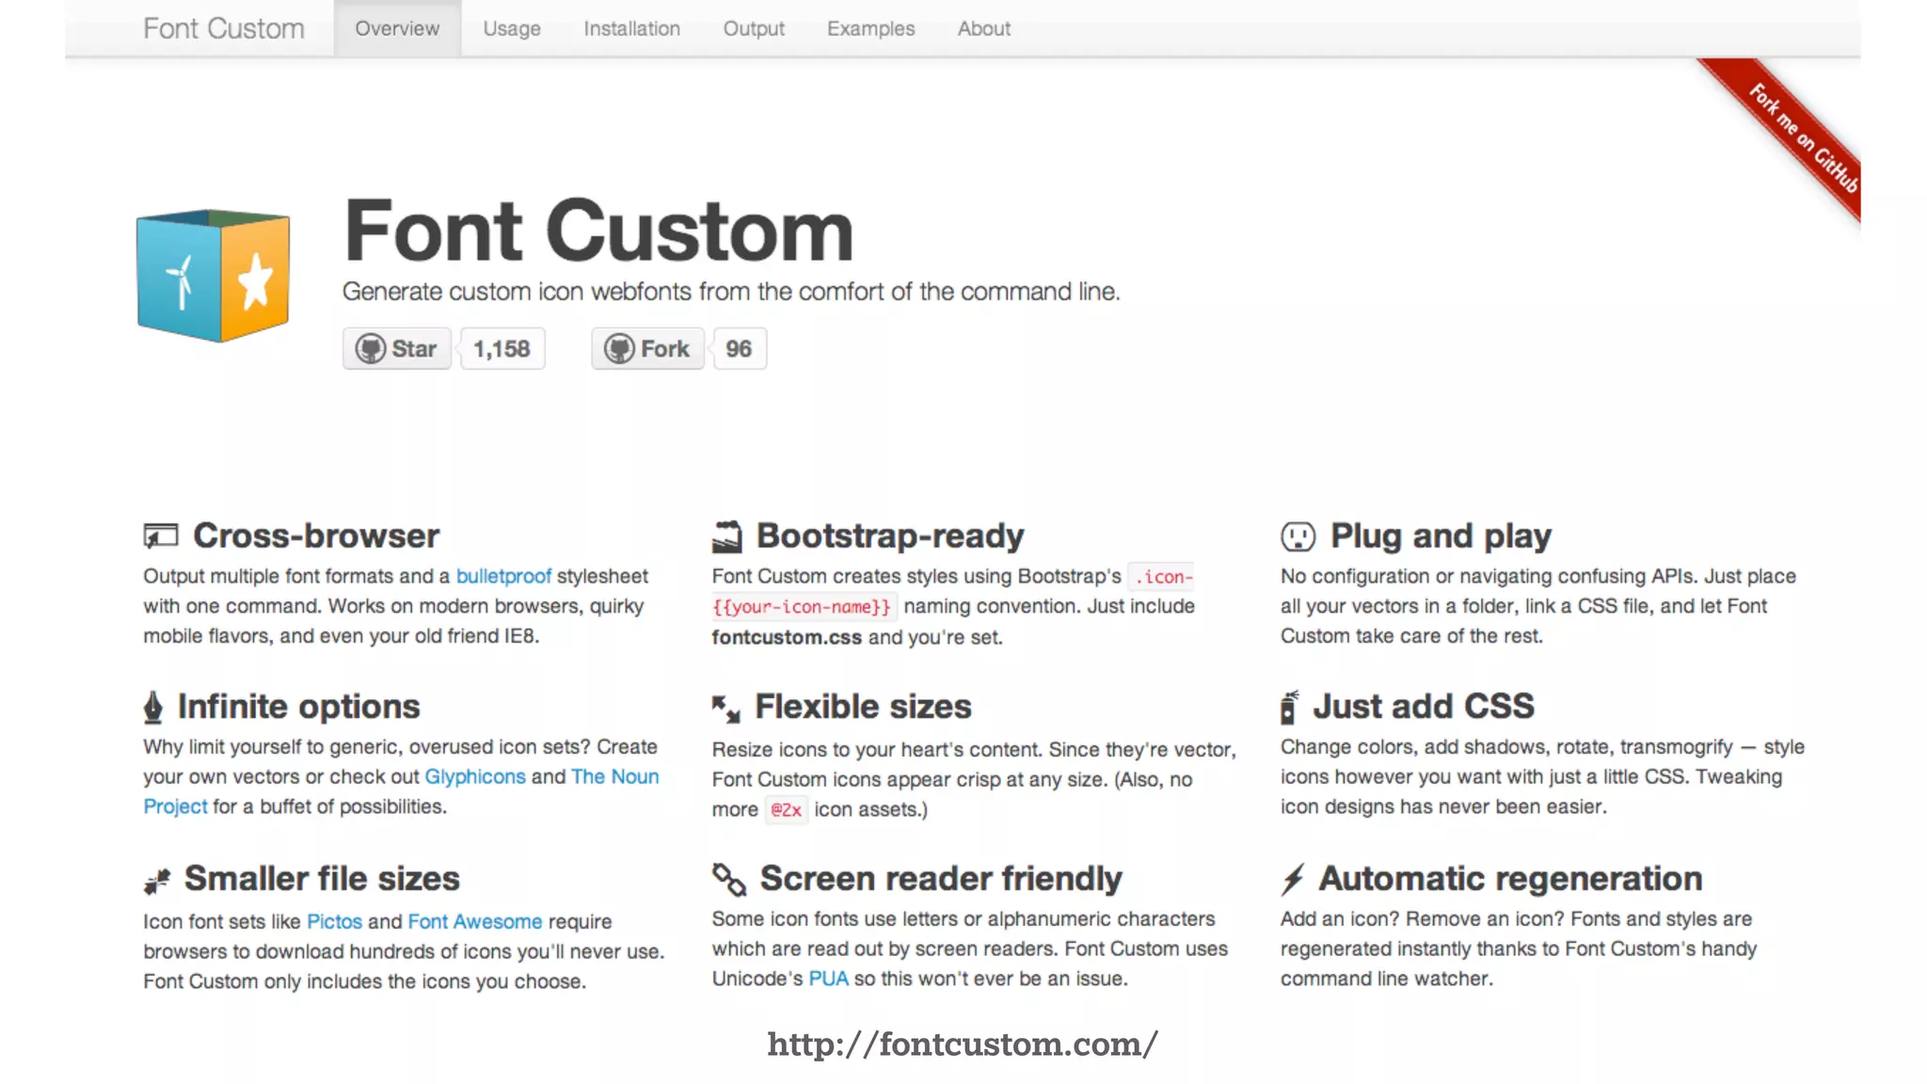This screenshot has width=1927, height=1084.
Task: Click the Bootstrap-ready heading
Action: point(890,535)
